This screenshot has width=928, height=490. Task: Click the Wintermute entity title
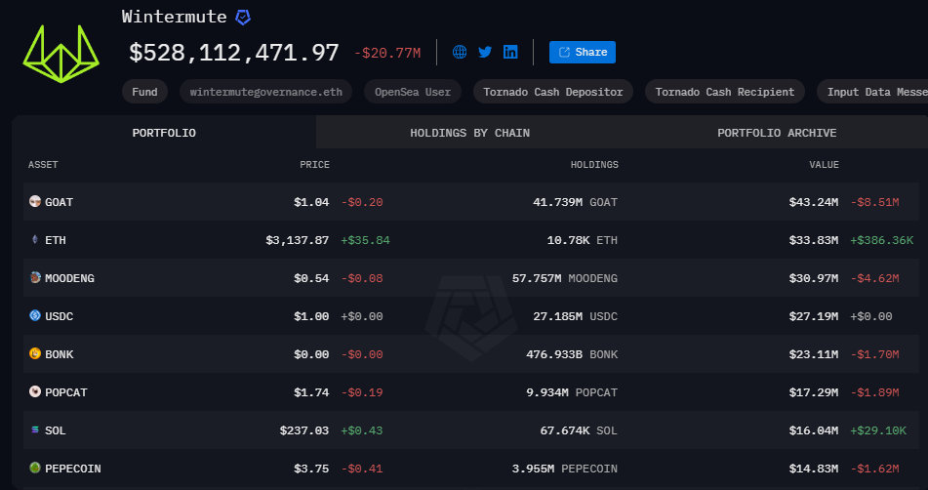tap(174, 17)
